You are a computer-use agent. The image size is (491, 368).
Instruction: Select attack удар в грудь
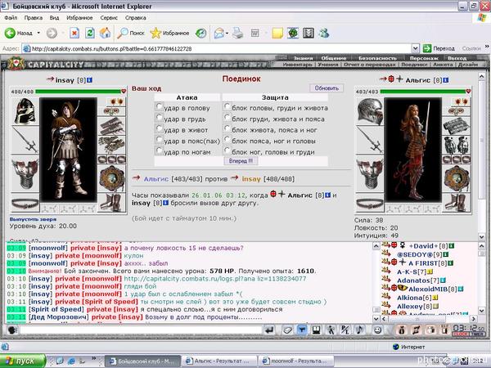tap(159, 118)
